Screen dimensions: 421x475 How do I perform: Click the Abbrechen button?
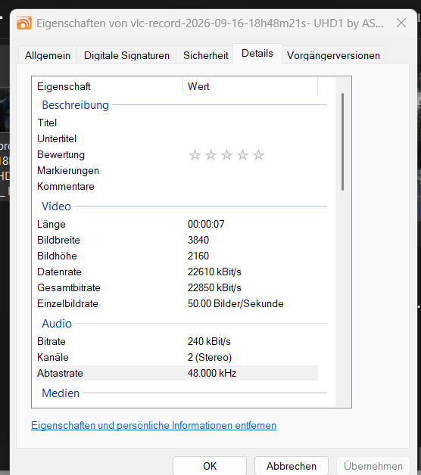pos(292,466)
